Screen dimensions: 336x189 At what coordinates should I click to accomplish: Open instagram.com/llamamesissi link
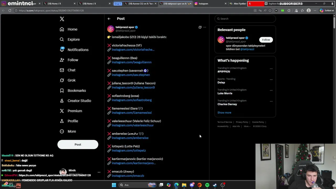tap(132, 113)
